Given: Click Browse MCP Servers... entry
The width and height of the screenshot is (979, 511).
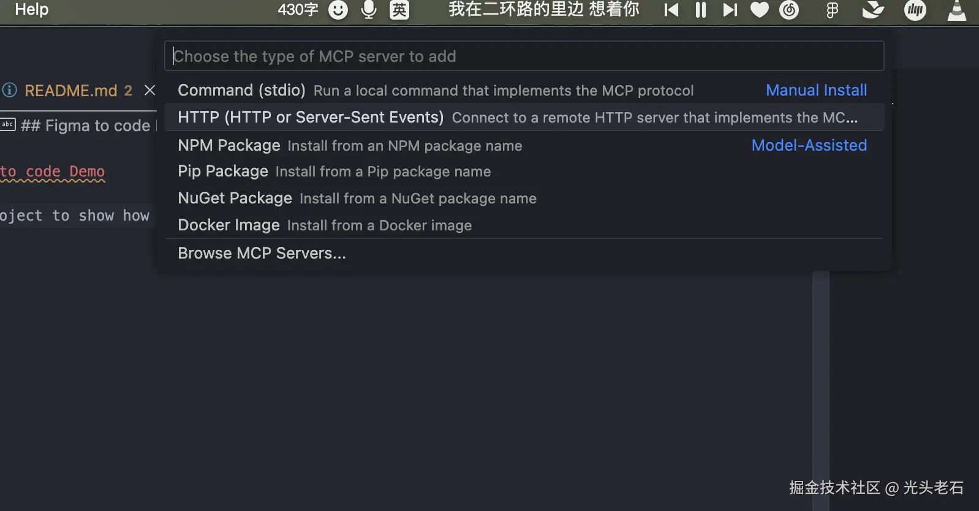Looking at the screenshot, I should (262, 253).
